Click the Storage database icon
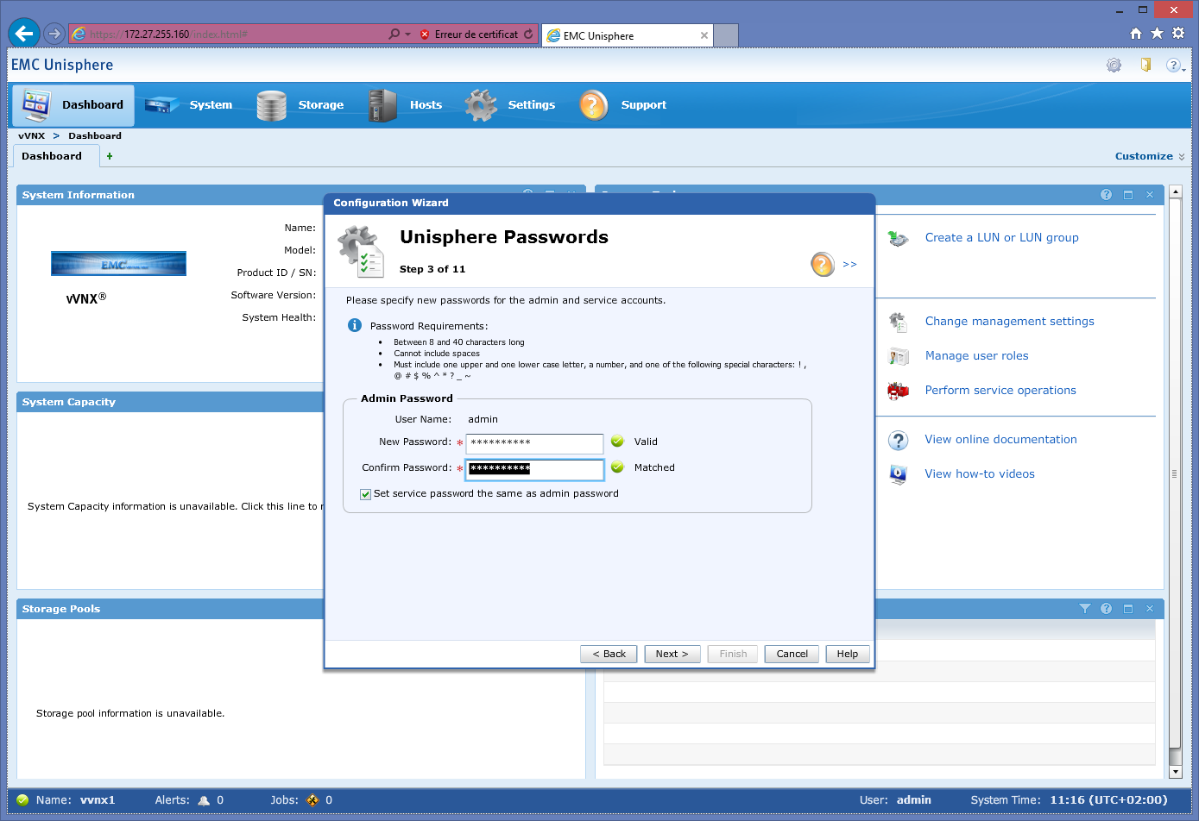This screenshot has height=821, width=1199. pos(271,105)
